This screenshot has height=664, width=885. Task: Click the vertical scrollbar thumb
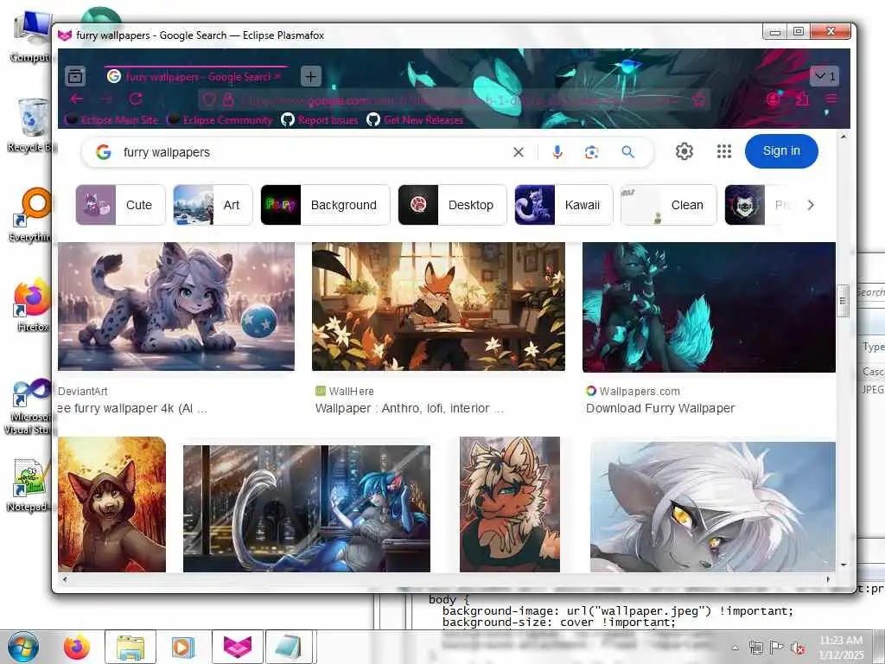click(843, 301)
